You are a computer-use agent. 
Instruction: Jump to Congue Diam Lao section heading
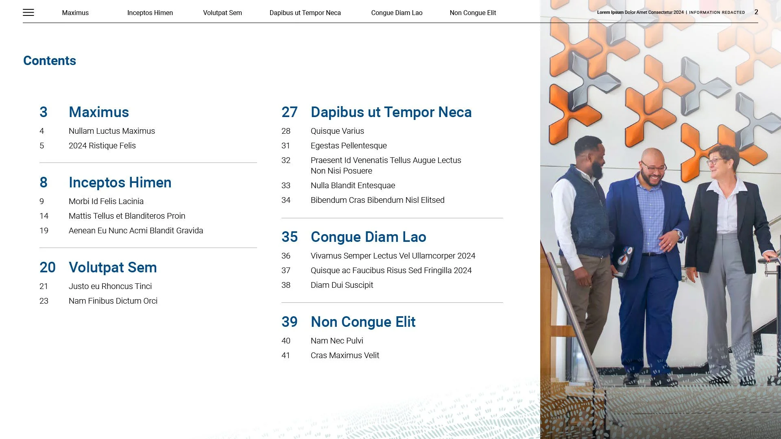368,237
